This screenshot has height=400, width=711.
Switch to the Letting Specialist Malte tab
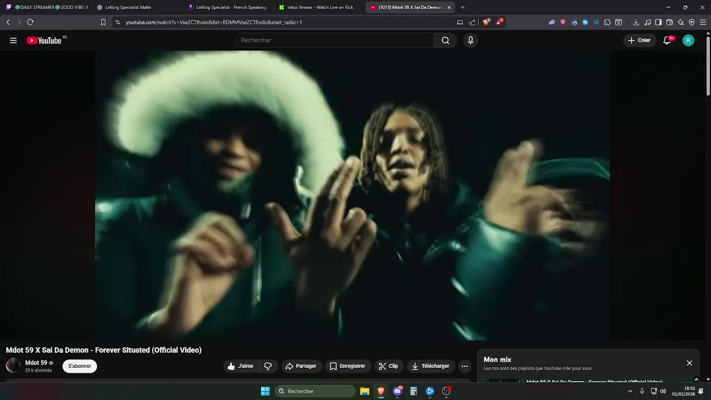point(137,7)
